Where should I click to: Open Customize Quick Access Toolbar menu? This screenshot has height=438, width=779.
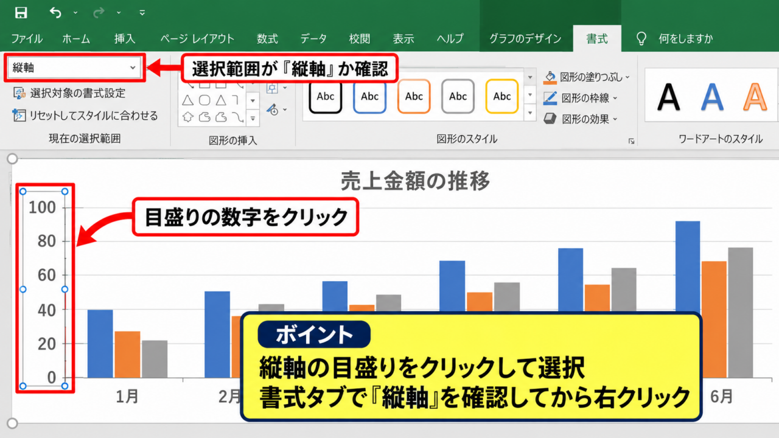pyautogui.click(x=142, y=13)
